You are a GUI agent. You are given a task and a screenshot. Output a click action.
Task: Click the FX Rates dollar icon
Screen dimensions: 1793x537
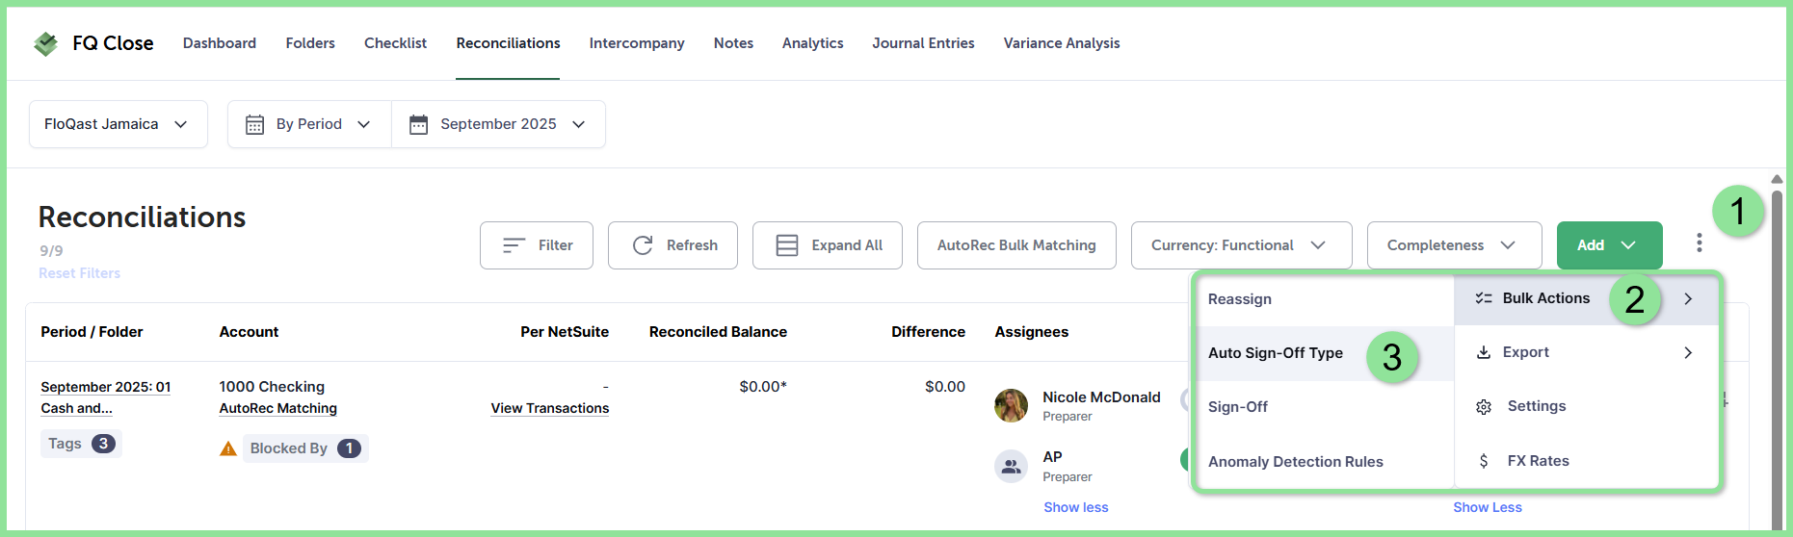(x=1484, y=461)
